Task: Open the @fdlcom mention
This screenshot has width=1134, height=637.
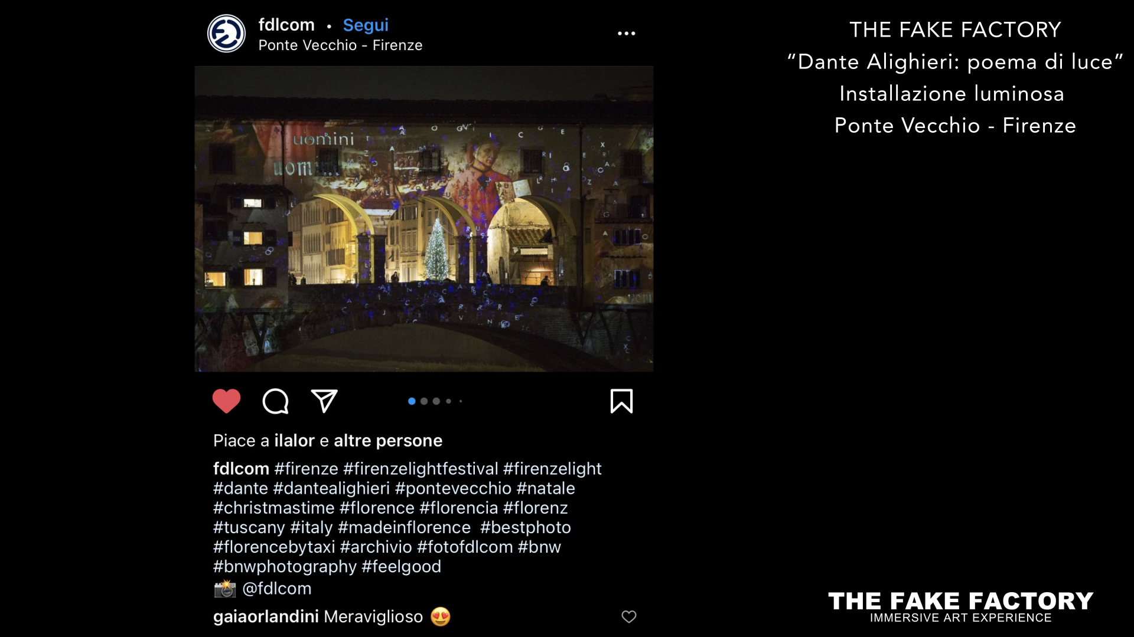Action: coord(276,589)
